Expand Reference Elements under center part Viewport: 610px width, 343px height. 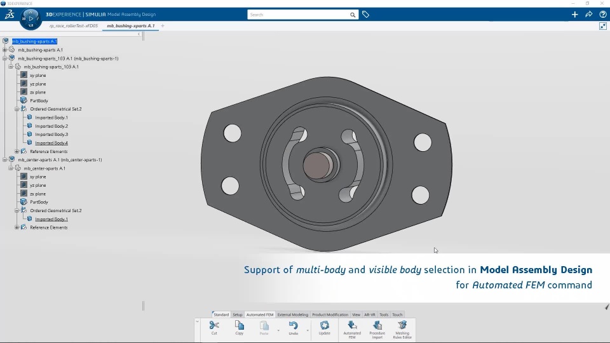pyautogui.click(x=17, y=227)
